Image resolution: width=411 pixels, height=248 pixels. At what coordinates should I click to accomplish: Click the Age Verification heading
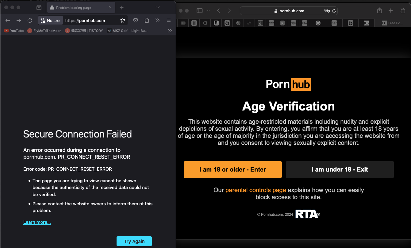pos(289,106)
